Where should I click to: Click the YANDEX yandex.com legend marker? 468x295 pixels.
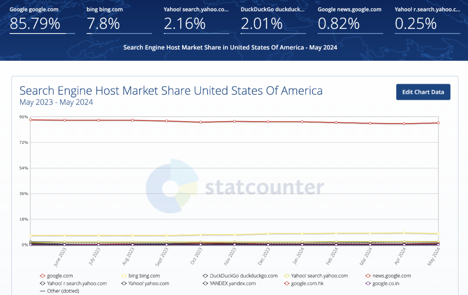click(205, 283)
